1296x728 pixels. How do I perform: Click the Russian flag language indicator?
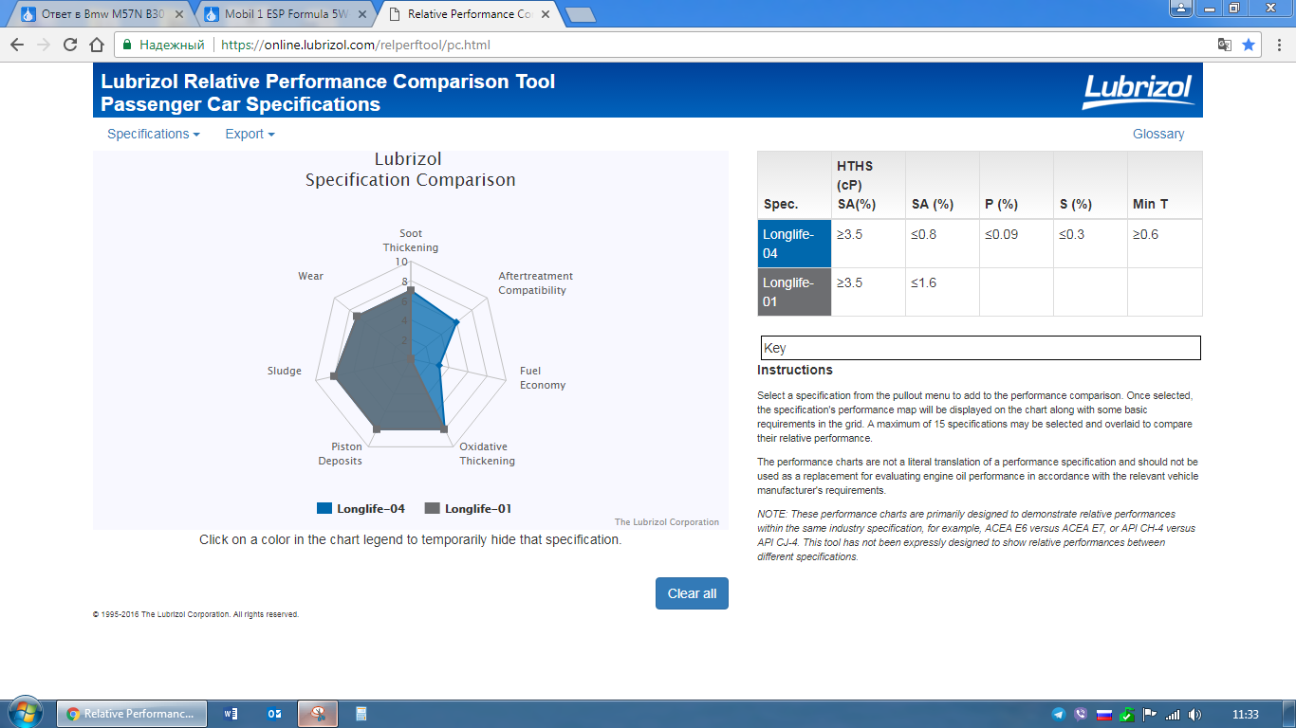(1103, 714)
